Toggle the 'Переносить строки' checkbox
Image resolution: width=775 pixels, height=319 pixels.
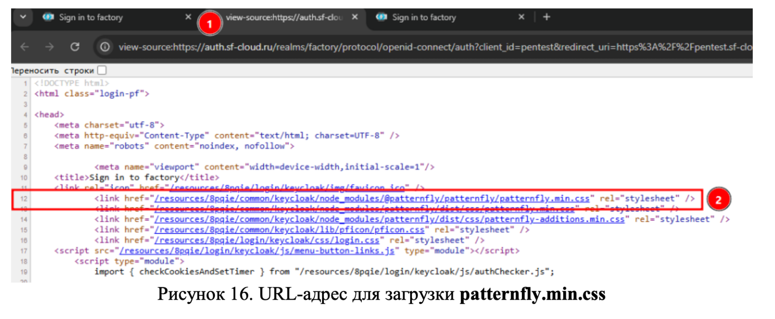102,70
